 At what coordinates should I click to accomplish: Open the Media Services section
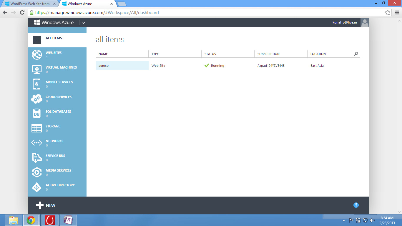(x=36, y=172)
